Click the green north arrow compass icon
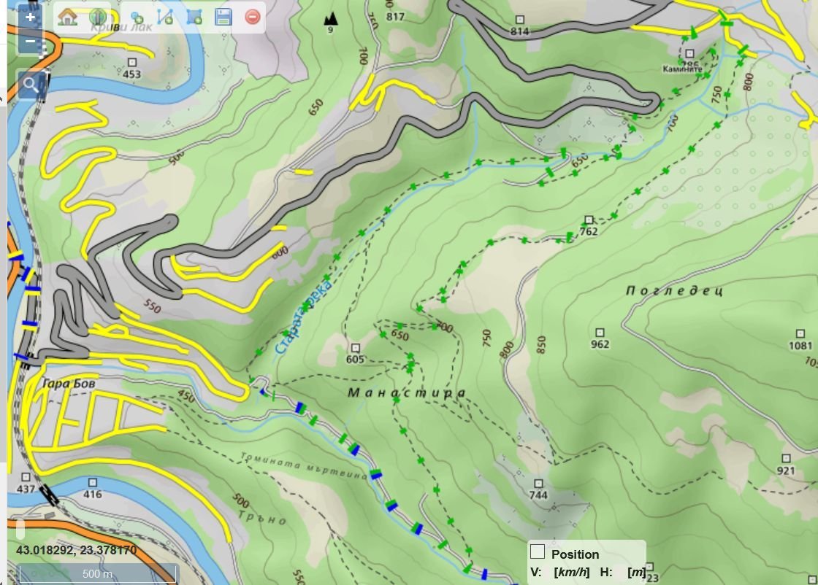This screenshot has width=818, height=585. point(98,16)
